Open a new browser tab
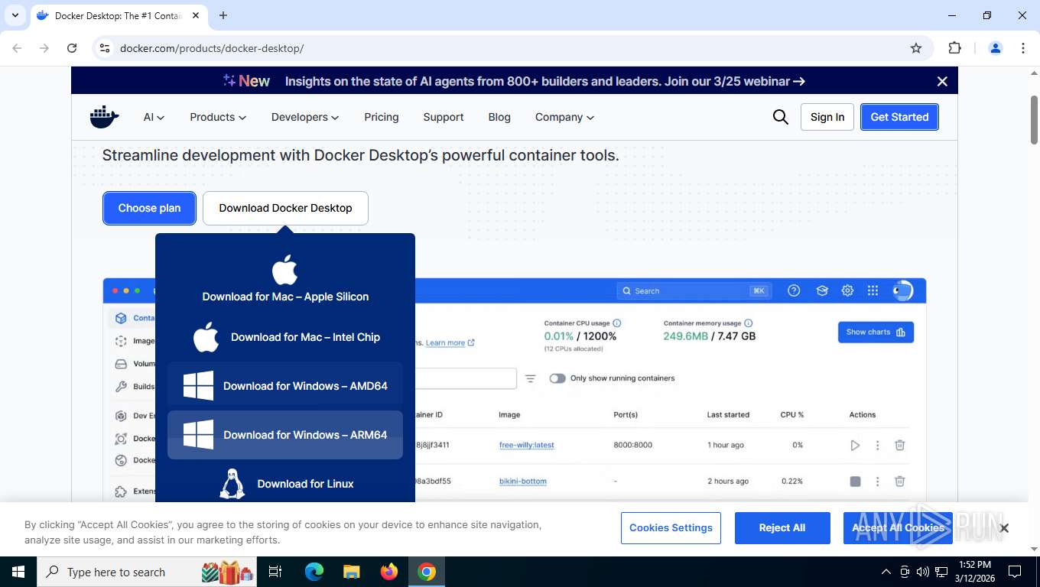Screen dimensions: 1040x587 [x=223, y=15]
